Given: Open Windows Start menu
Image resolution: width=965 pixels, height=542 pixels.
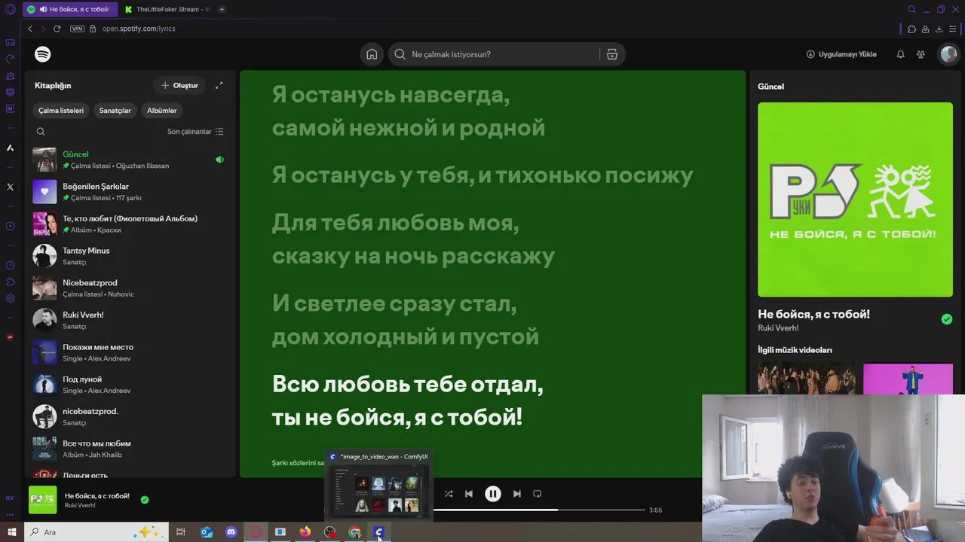Looking at the screenshot, I should (11, 532).
